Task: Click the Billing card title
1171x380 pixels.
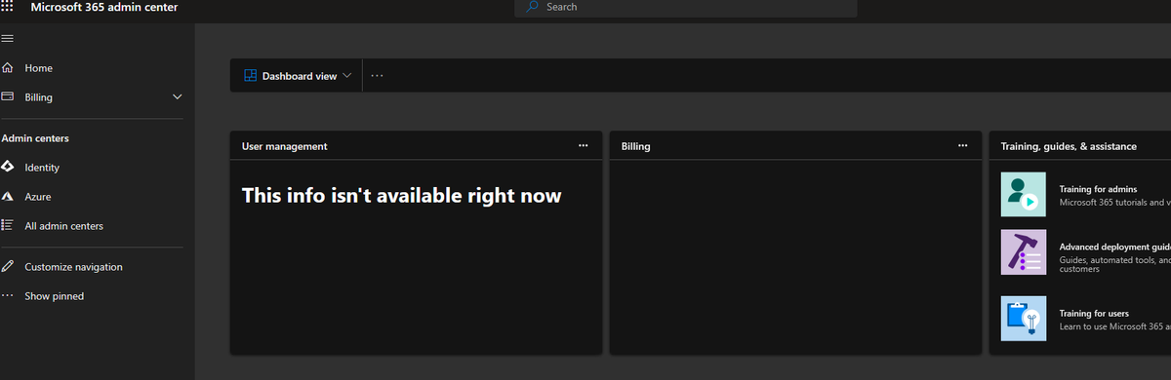Action: (636, 146)
